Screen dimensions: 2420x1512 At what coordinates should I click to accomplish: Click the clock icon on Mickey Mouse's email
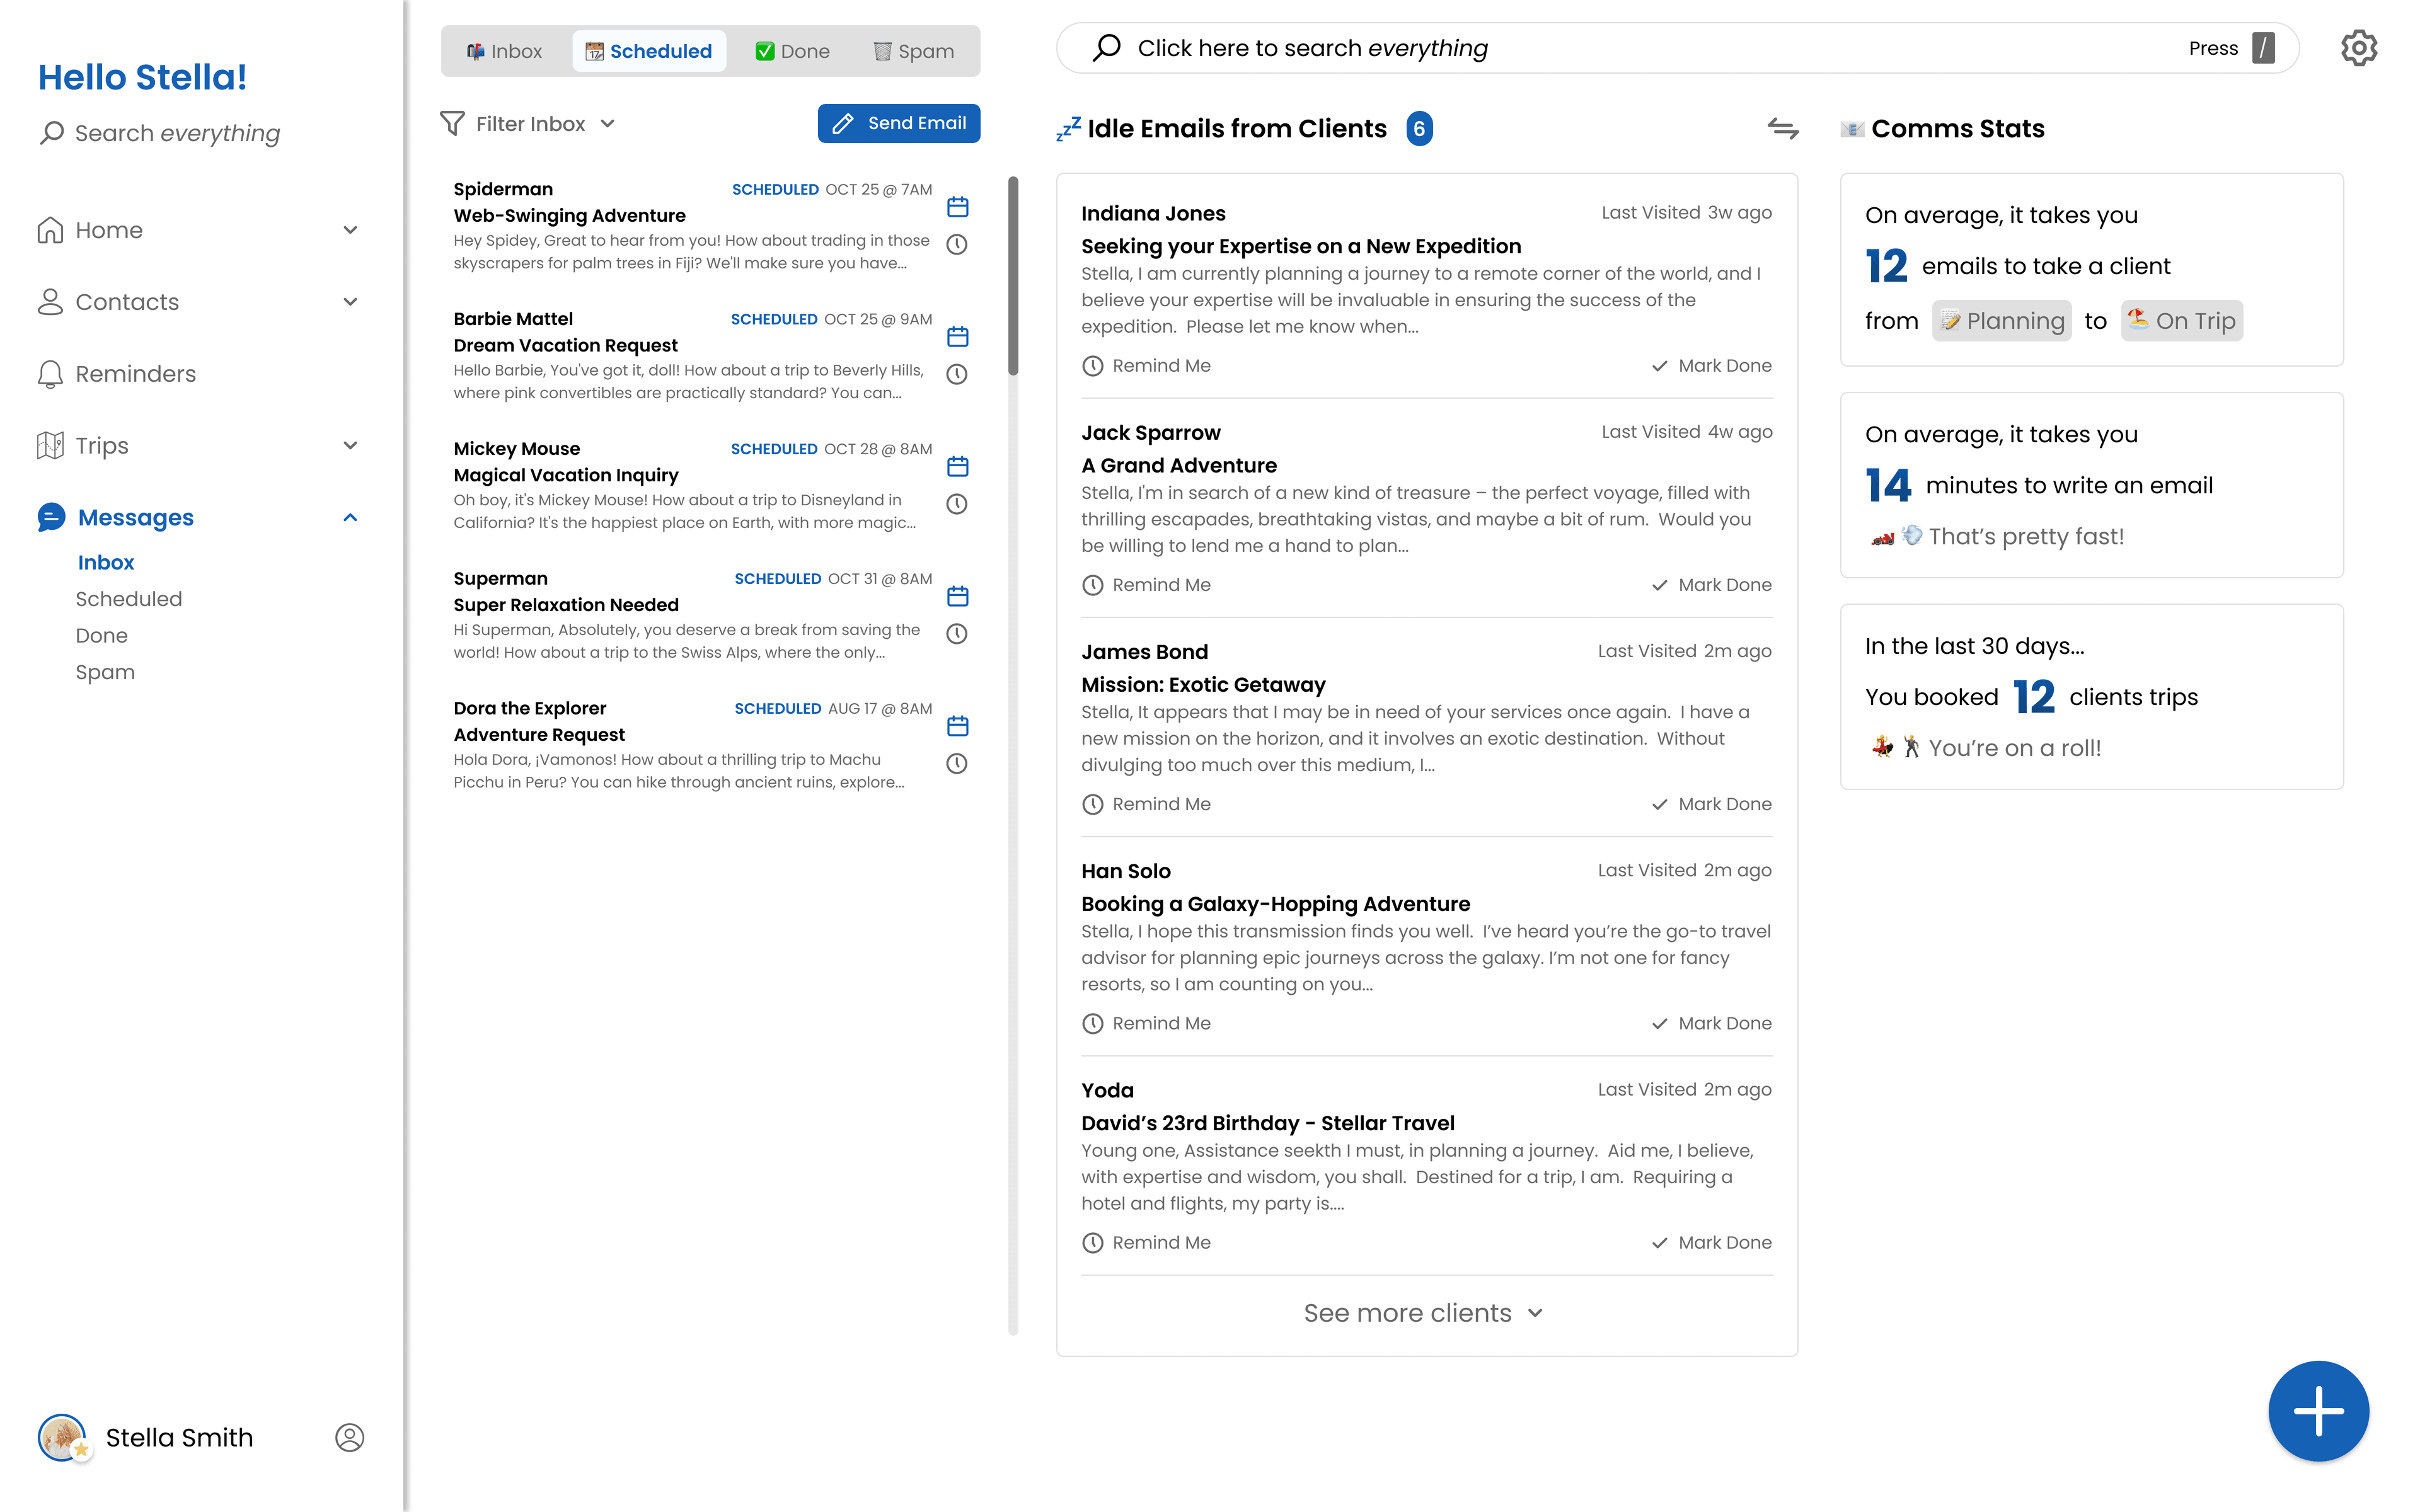tap(957, 504)
